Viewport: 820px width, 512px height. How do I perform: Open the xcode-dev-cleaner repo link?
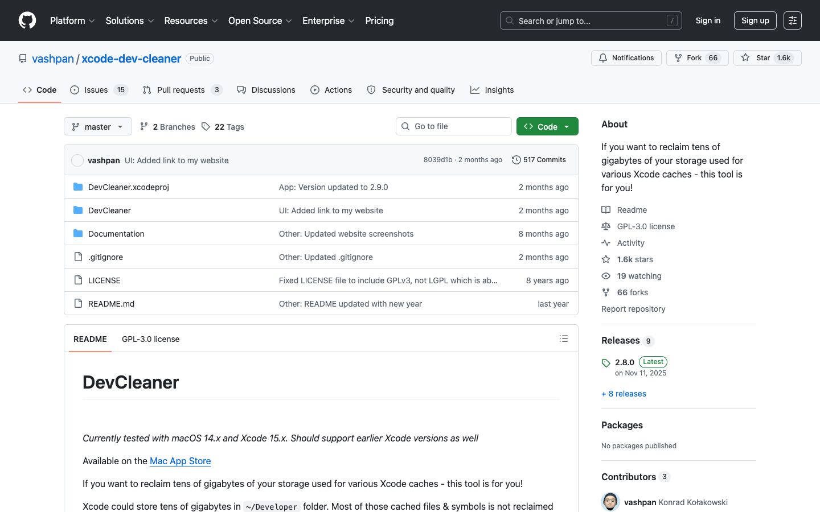pyautogui.click(x=132, y=59)
